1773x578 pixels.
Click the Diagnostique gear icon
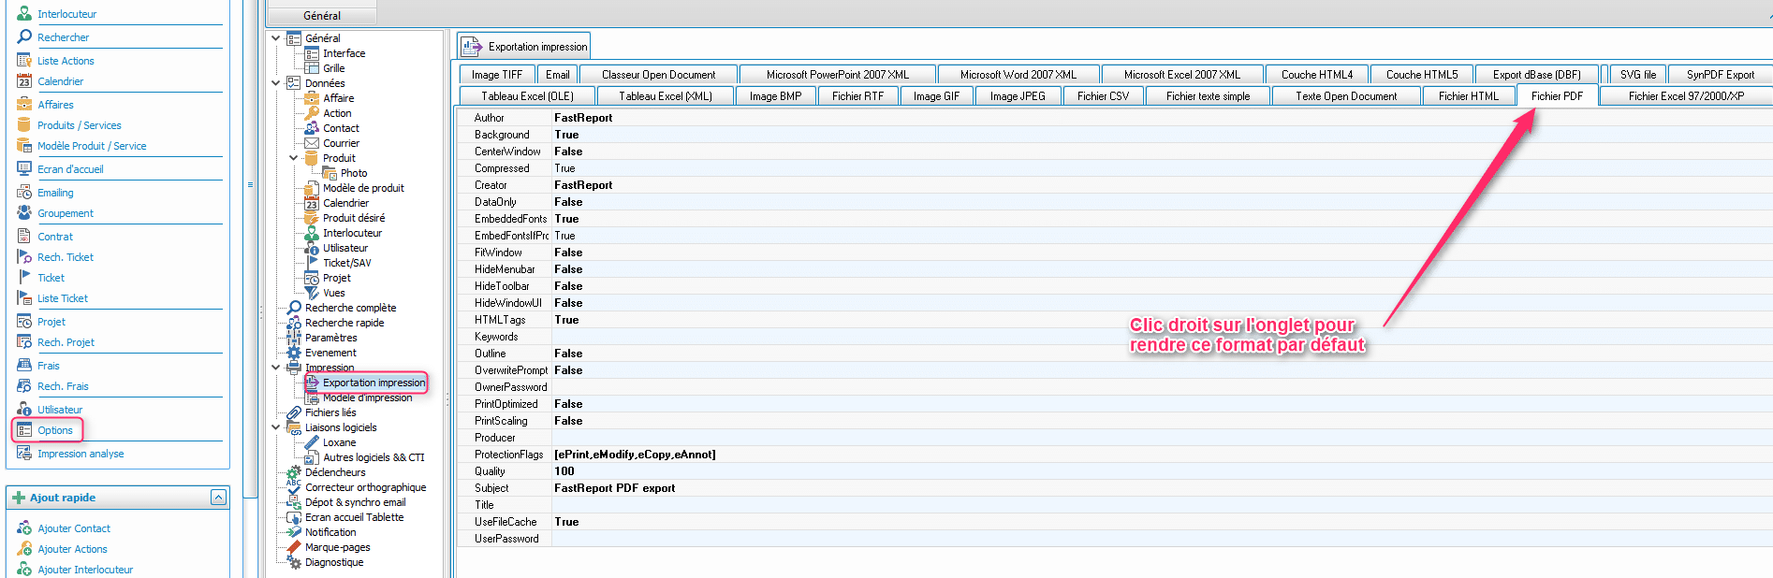tap(294, 562)
